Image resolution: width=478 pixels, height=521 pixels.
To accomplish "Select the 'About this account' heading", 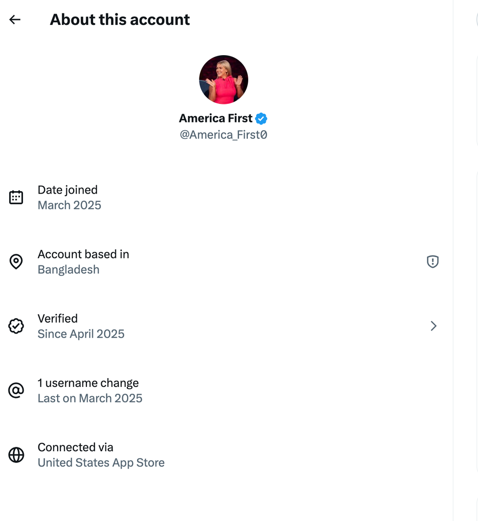I will point(119,20).
